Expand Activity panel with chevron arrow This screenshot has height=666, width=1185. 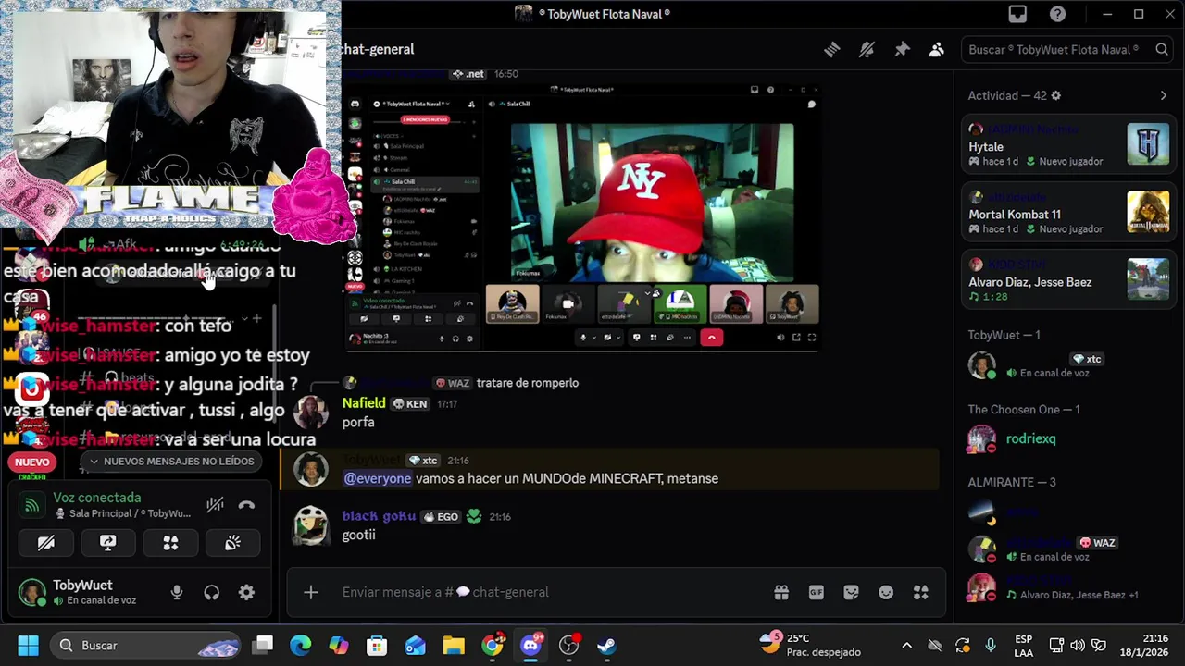1164,95
